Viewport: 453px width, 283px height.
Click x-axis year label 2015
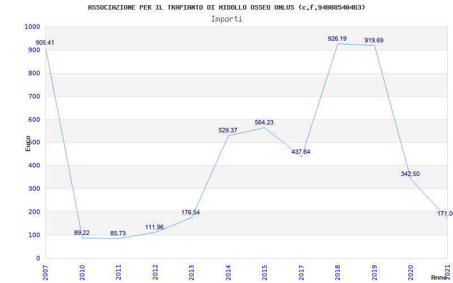click(265, 273)
